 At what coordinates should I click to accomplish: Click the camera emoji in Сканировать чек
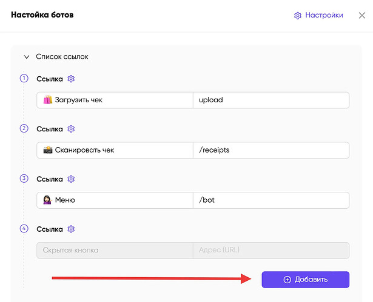click(x=47, y=150)
